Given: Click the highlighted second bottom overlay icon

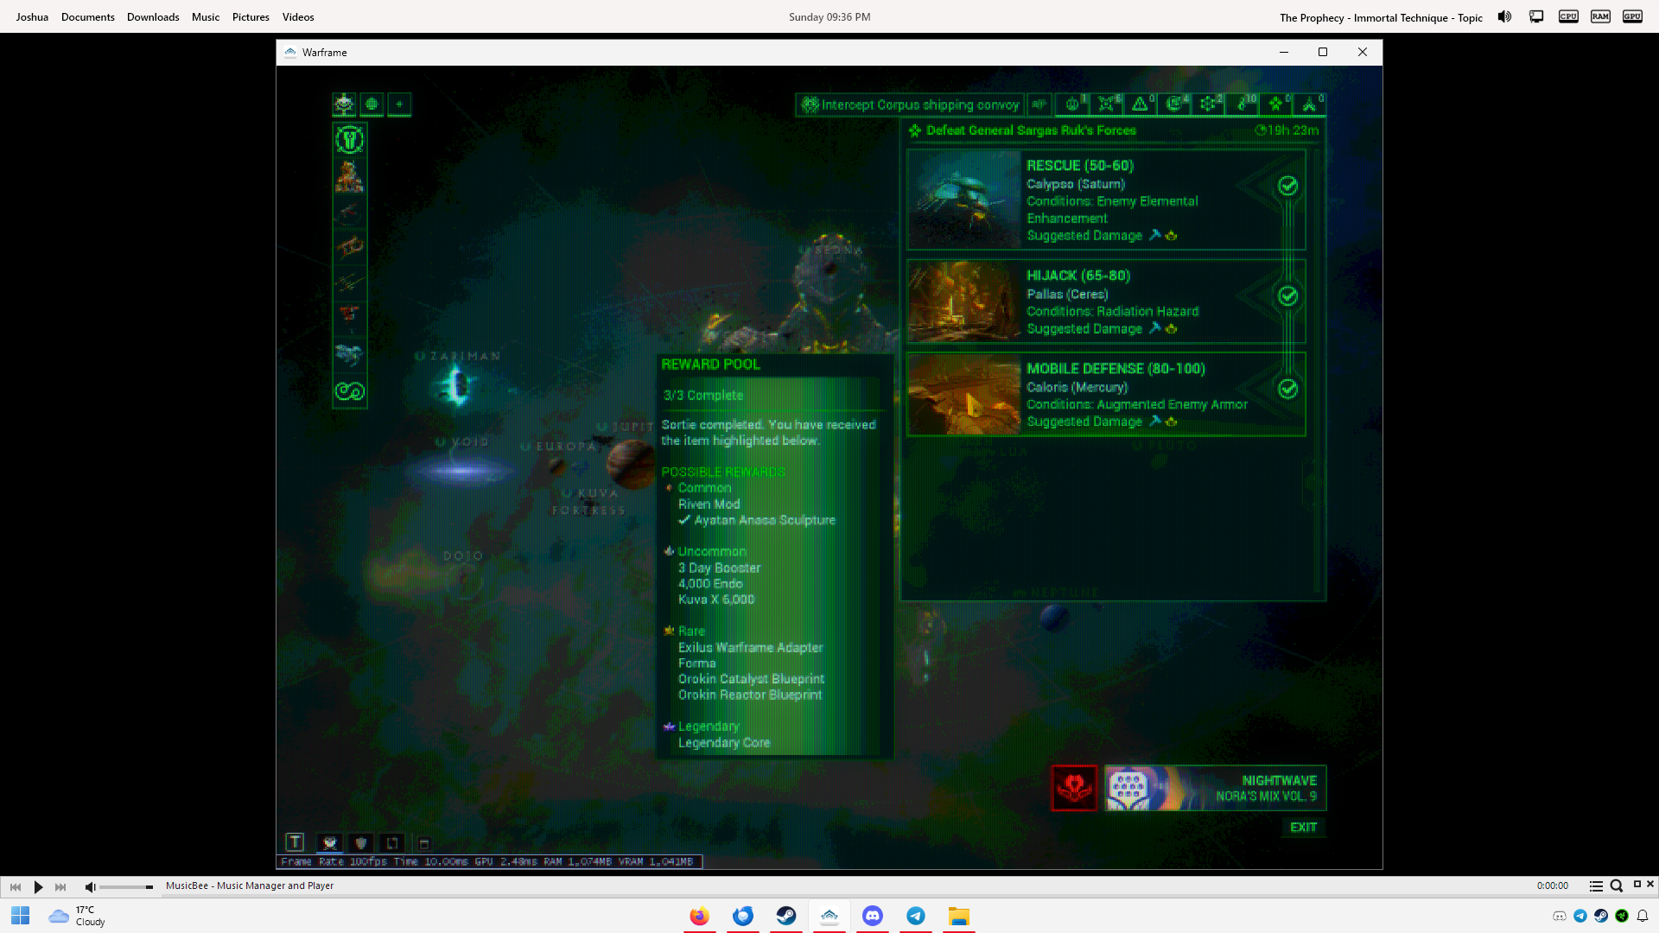Looking at the screenshot, I should click(329, 843).
